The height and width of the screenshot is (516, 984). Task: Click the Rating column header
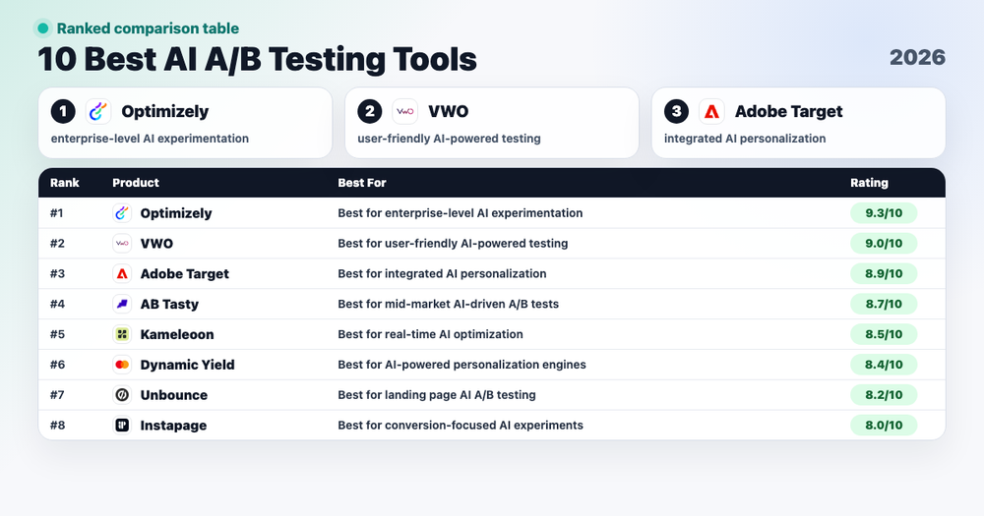point(869,183)
